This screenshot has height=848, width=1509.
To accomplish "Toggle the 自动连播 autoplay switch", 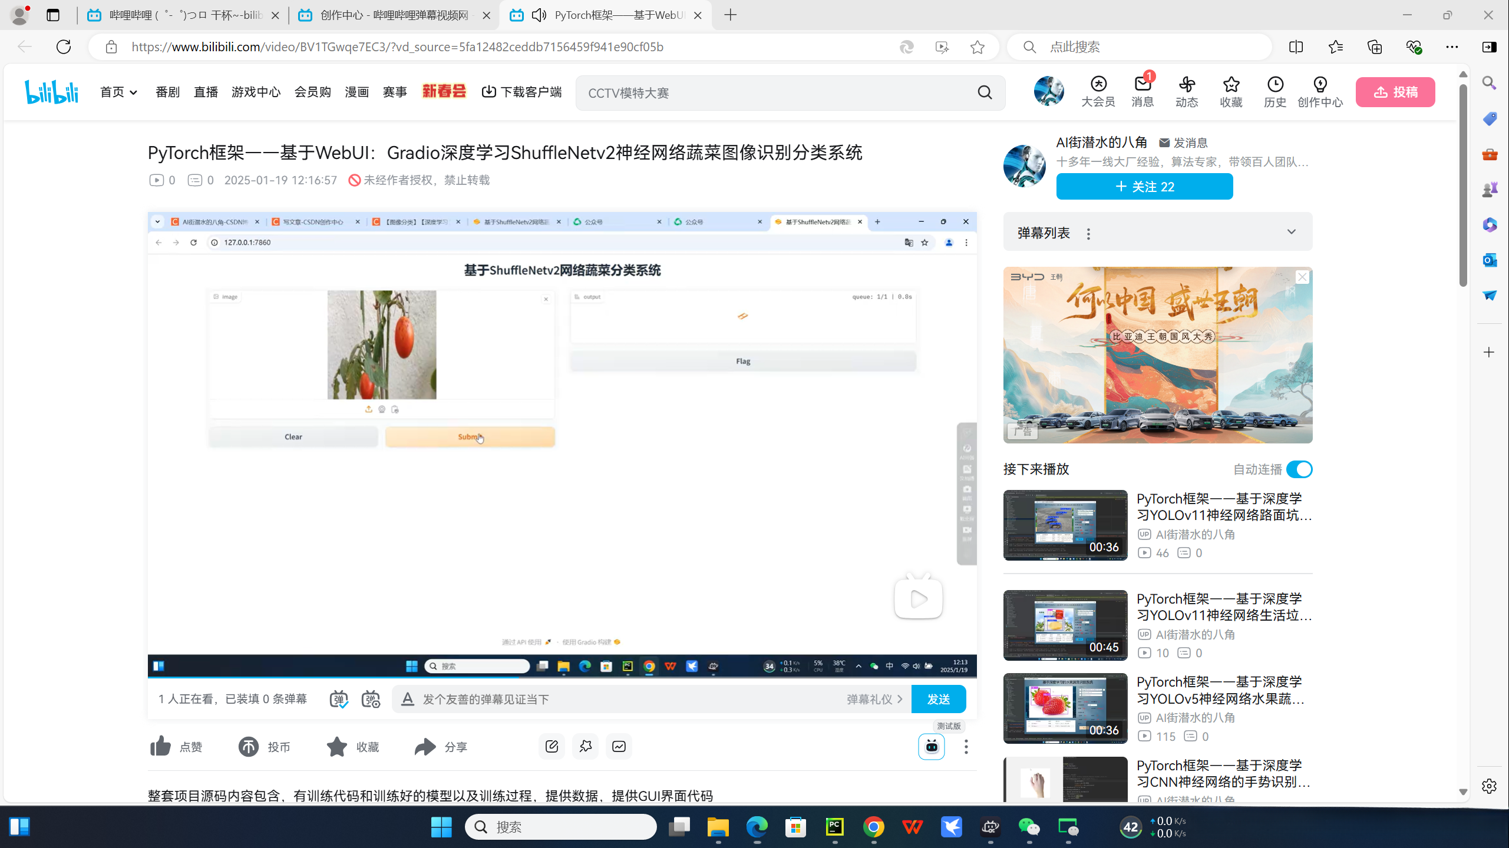I will tap(1299, 469).
